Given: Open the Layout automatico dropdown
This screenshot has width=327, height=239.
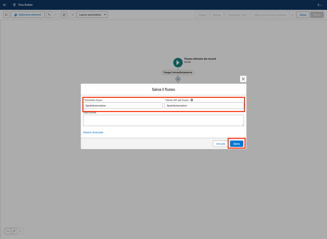Looking at the screenshot, I should 92,15.
